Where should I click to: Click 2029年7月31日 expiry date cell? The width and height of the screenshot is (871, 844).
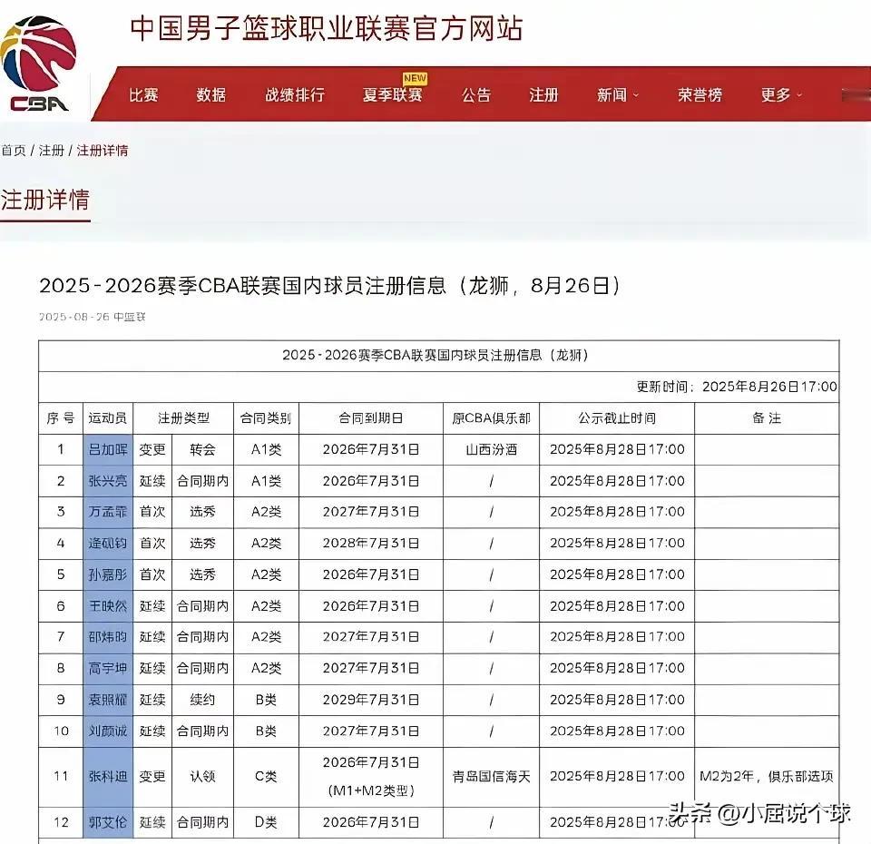(x=370, y=700)
